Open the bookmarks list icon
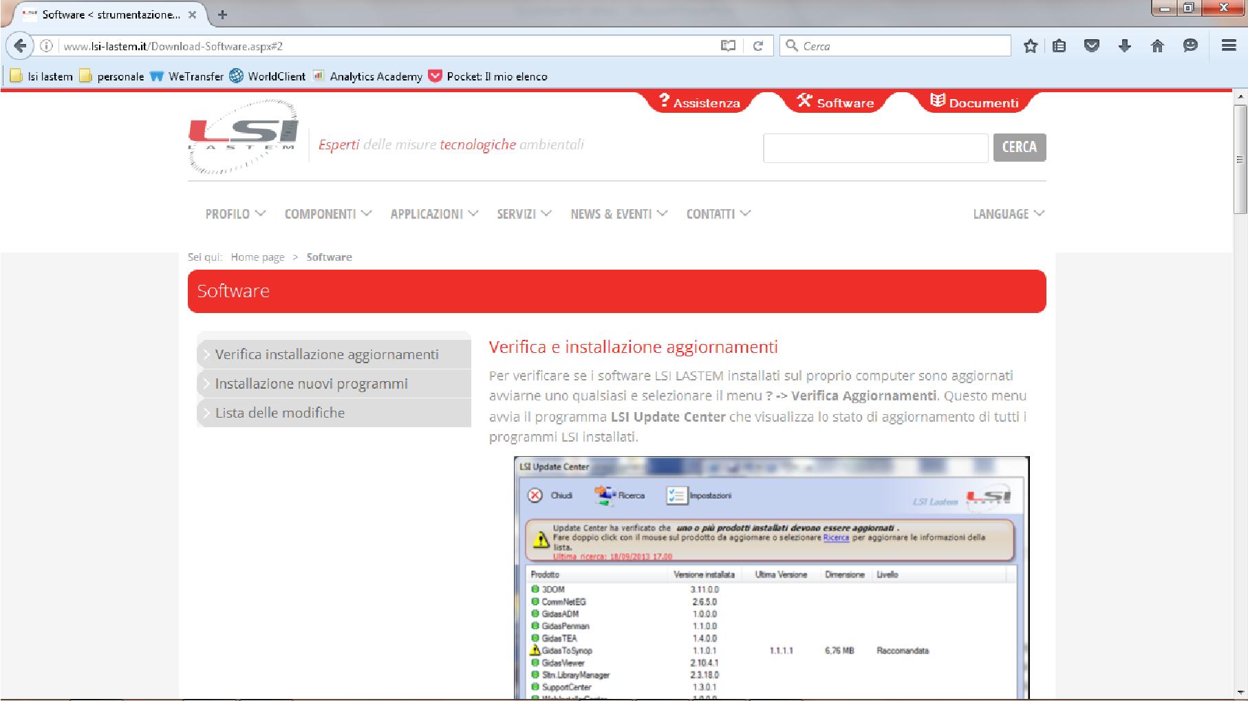The height and width of the screenshot is (701, 1248). pos(1059,46)
